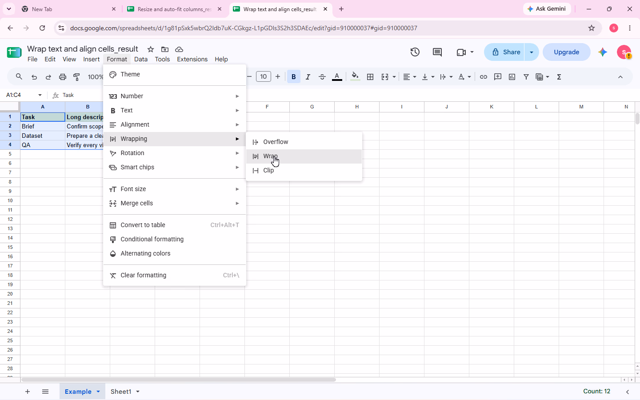
Task: Open the functions sigma menu
Action: tap(559, 77)
